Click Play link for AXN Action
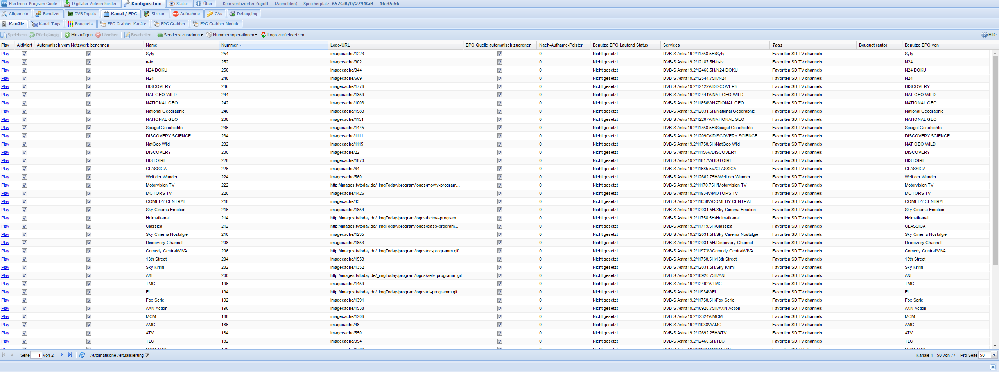999x372 pixels. (5, 308)
